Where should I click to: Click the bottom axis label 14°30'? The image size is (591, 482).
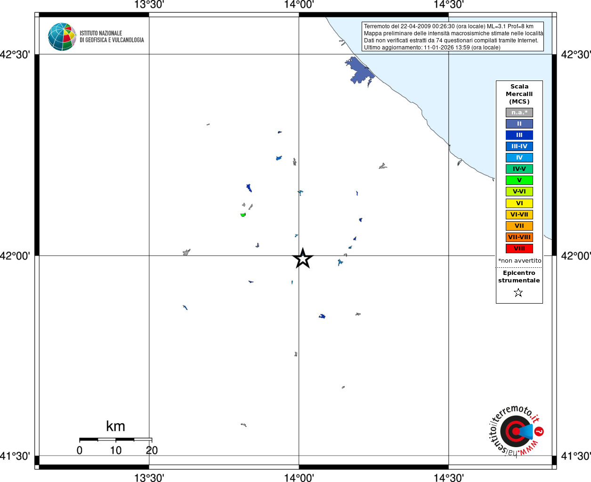coord(449,478)
